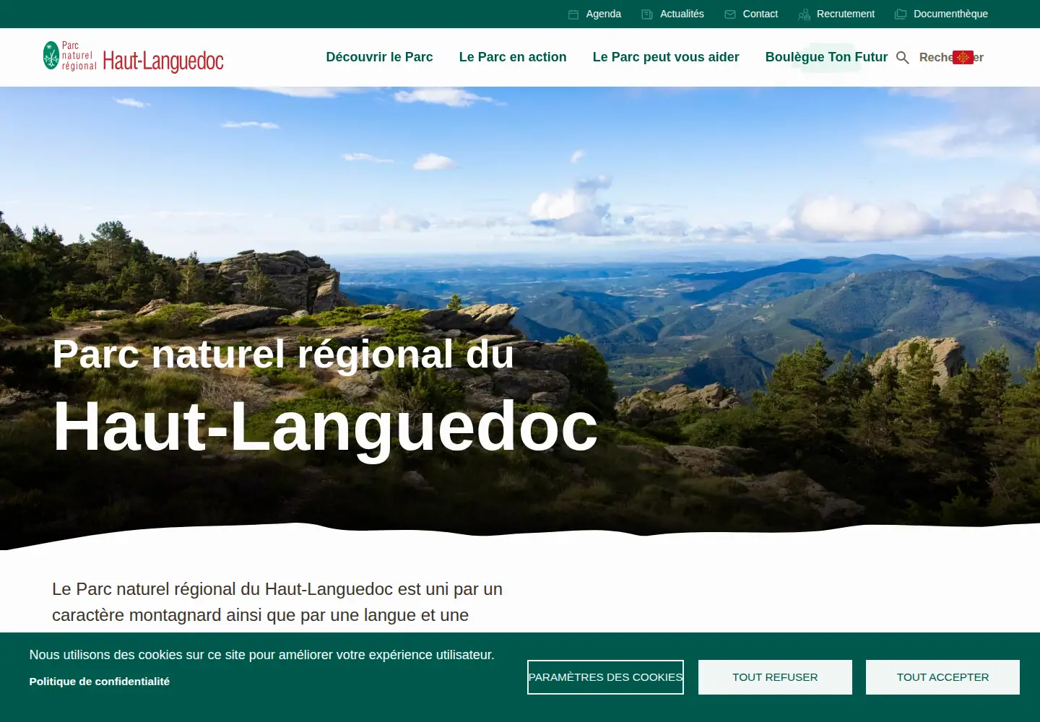Open the Politique de confidentialité link
Screen dimensions: 1040x722
pos(100,682)
